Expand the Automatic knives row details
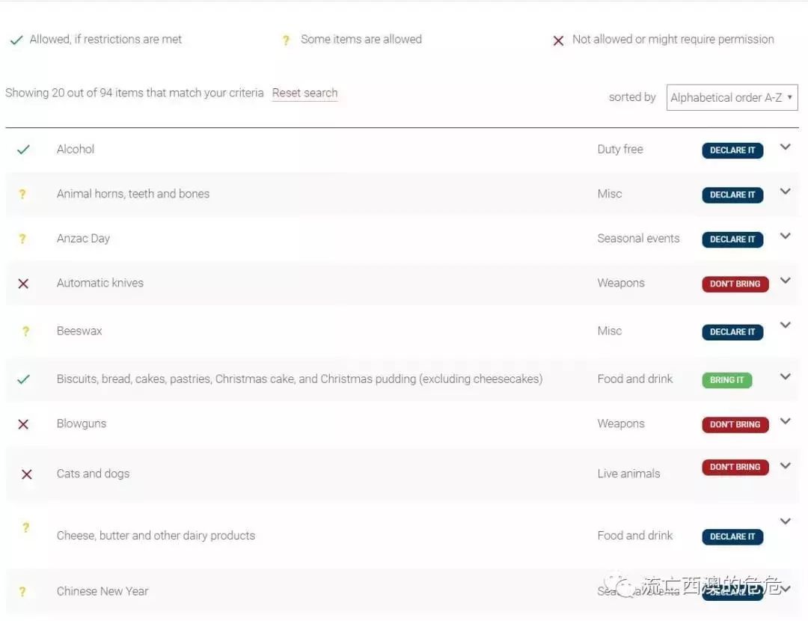The image size is (808, 621). [x=786, y=281]
